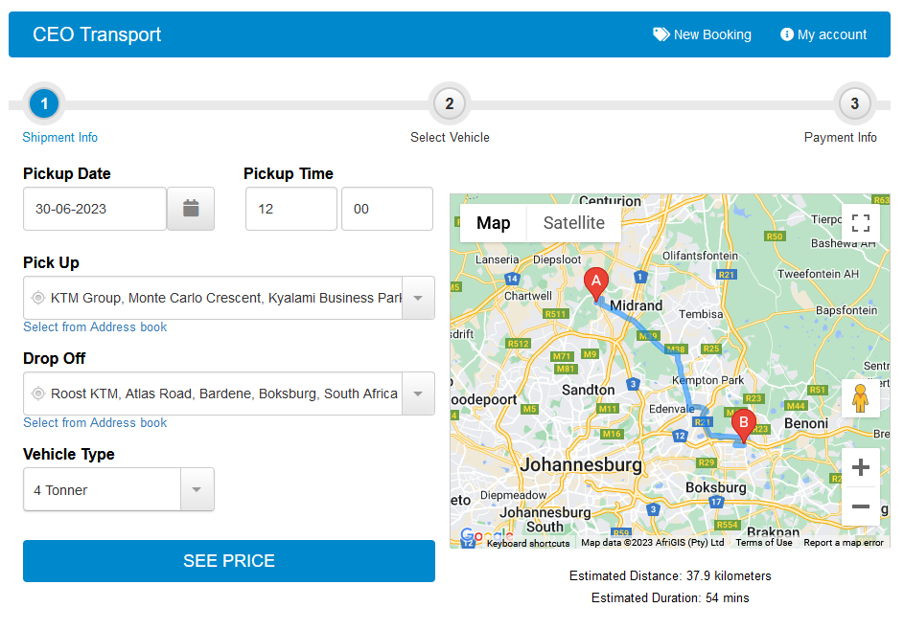This screenshot has height=630, width=904.
Task: Click Select from Address book under Pick Up
Action: click(95, 327)
